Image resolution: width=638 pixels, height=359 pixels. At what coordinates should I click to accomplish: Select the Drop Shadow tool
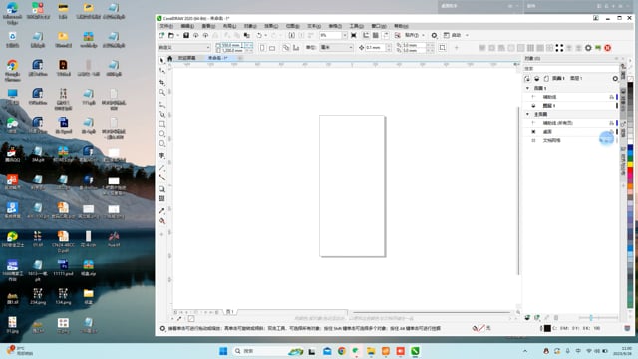(161, 189)
